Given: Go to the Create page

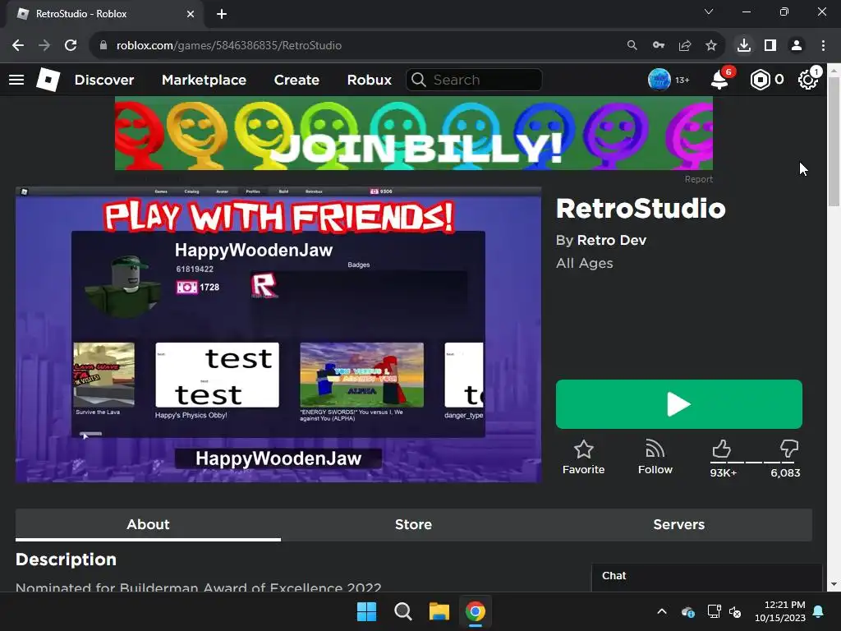Looking at the screenshot, I should point(296,80).
